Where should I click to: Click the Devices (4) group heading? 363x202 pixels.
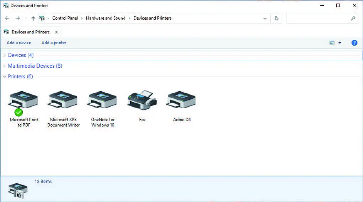21,55
